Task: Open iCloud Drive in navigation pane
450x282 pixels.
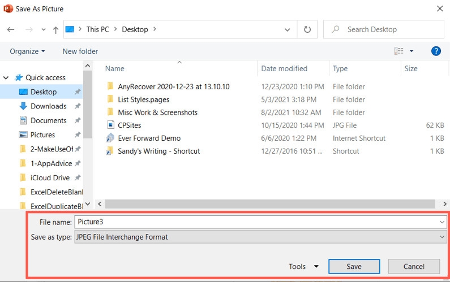Action: click(50, 177)
